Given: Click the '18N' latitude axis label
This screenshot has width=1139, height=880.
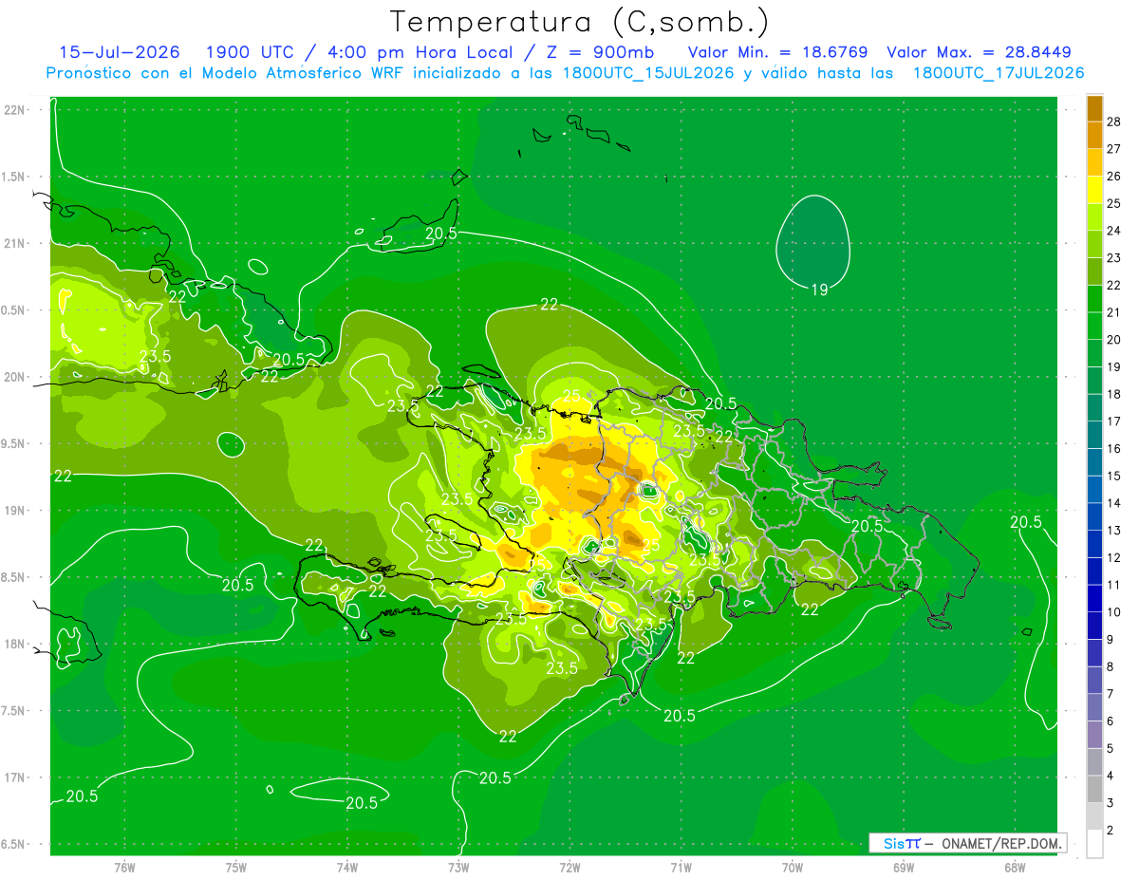Looking at the screenshot, I should (x=16, y=645).
